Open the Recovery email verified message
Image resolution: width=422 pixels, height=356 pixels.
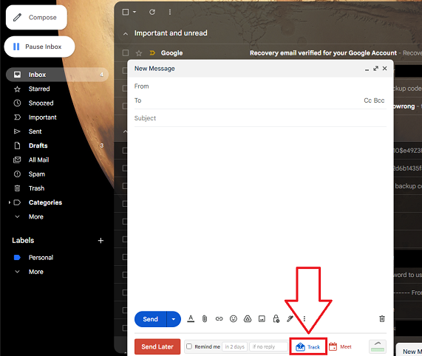pyautogui.click(x=323, y=53)
